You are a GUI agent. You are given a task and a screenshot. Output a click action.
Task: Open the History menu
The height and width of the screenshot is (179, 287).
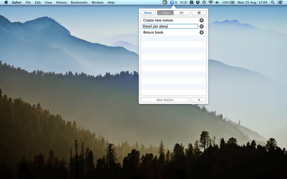coord(61,3)
